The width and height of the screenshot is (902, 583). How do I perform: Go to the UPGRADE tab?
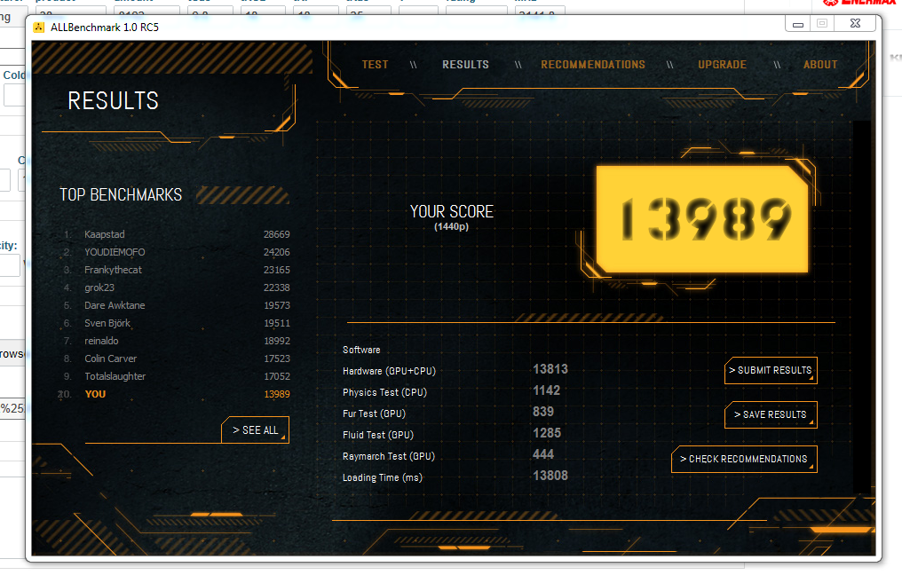[x=722, y=65]
